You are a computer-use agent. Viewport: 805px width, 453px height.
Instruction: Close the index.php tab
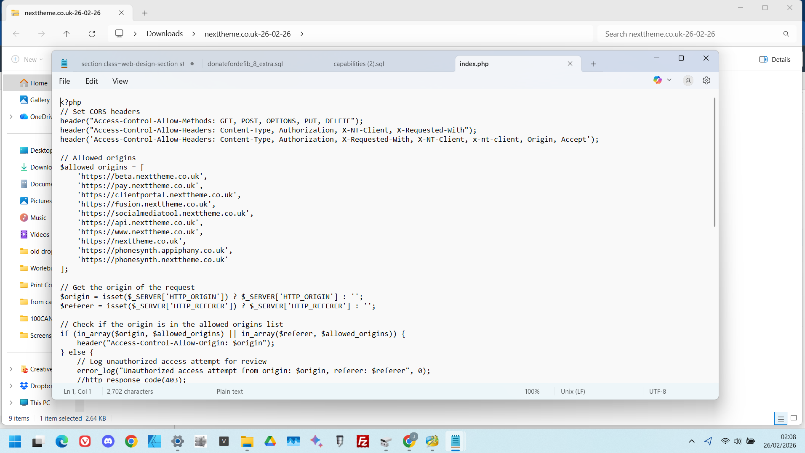(x=570, y=64)
